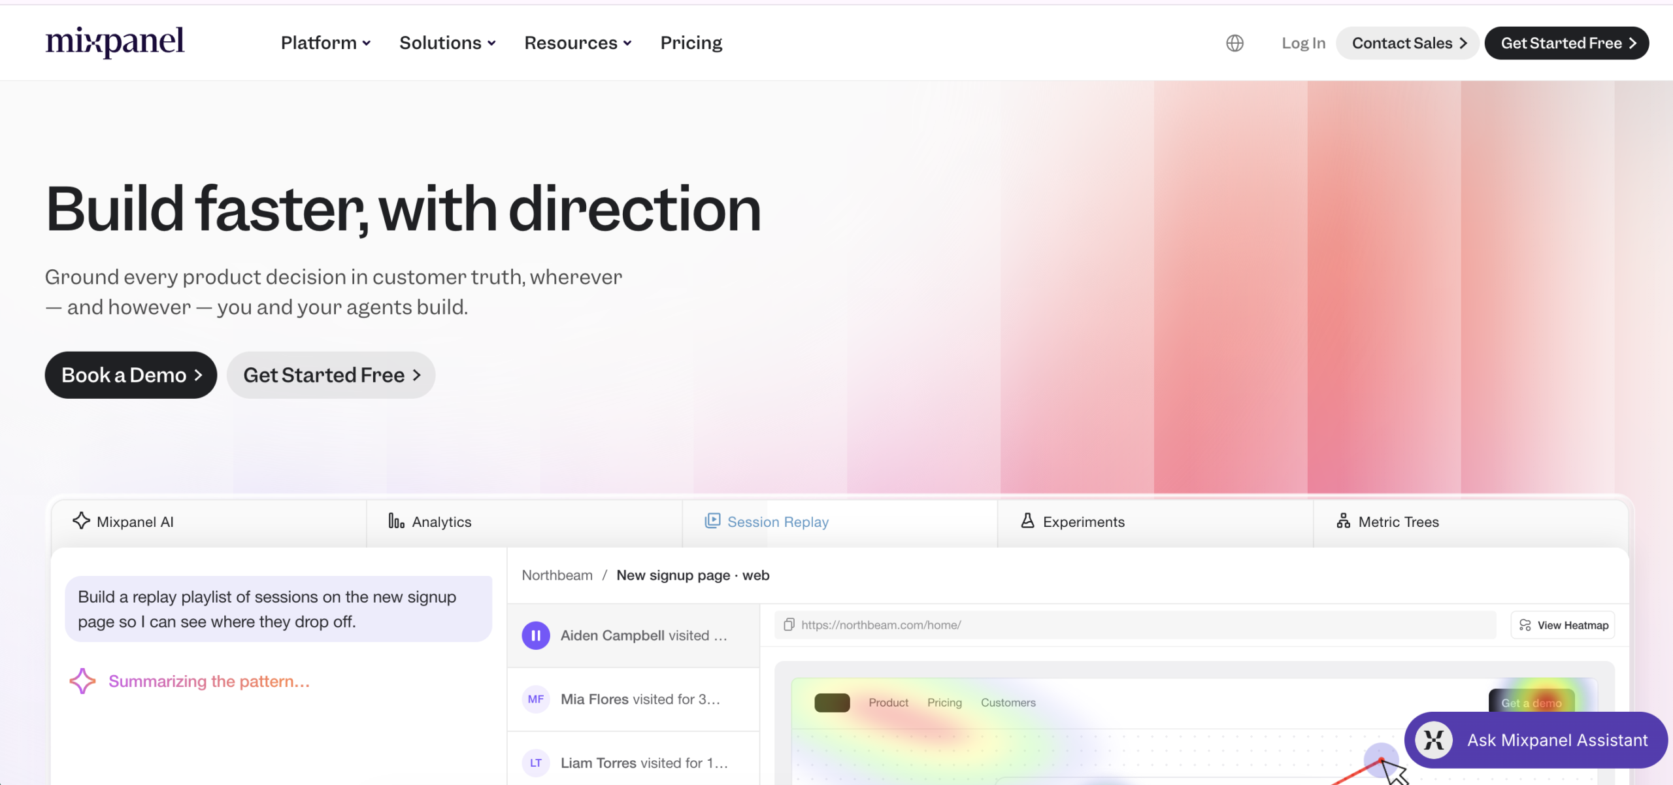Open the Pricing page
1673x785 pixels.
click(691, 43)
